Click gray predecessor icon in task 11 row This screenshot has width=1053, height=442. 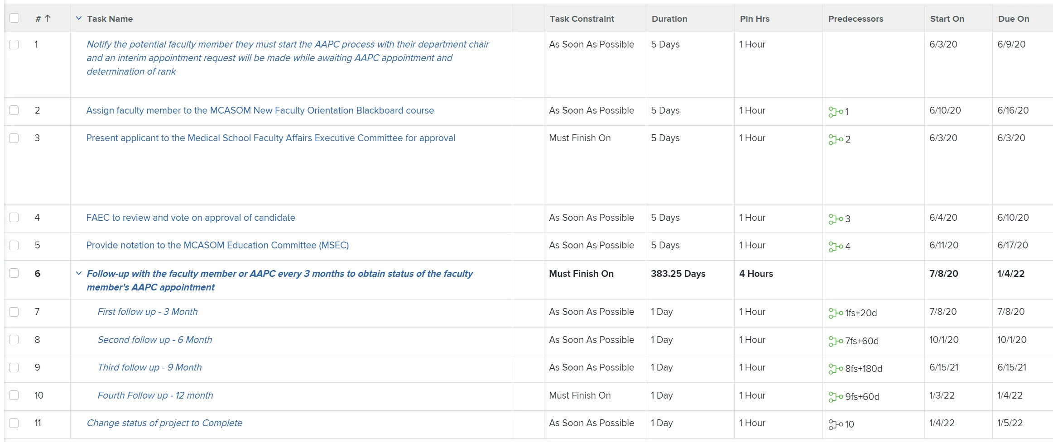click(x=836, y=424)
